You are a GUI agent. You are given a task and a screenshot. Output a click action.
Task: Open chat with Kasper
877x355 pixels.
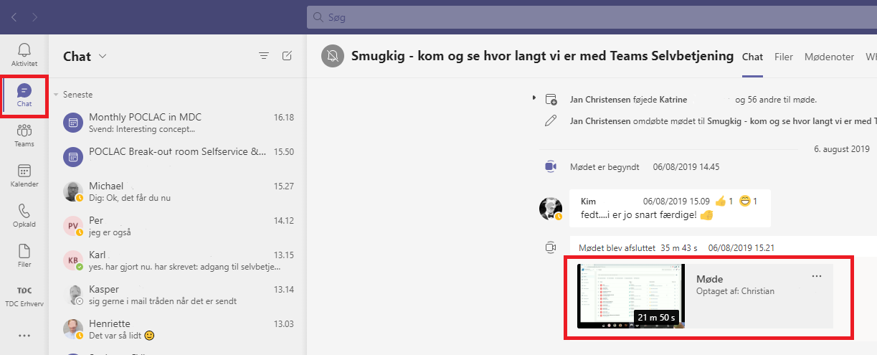(176, 294)
